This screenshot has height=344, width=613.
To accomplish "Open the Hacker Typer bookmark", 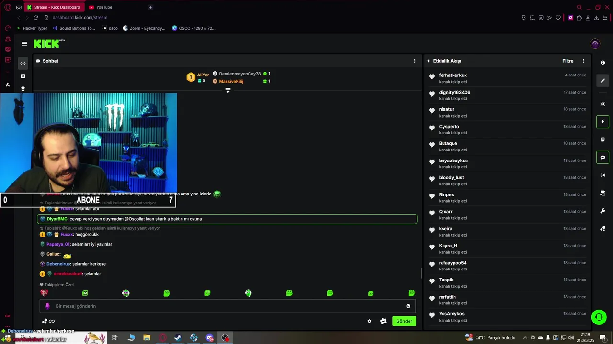I will point(32,28).
